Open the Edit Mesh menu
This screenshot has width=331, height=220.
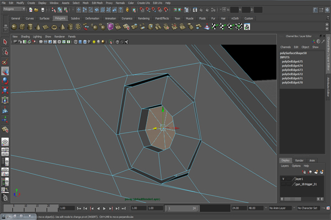[x=97, y=3]
